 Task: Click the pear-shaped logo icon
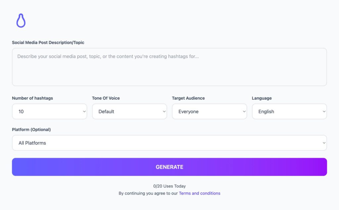[x=21, y=21]
